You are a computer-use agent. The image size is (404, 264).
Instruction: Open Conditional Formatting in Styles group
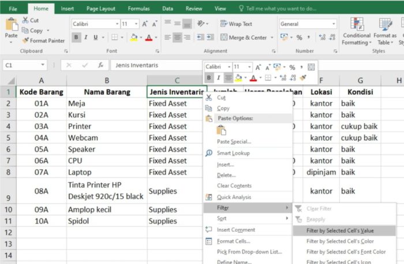pyautogui.click(x=357, y=31)
